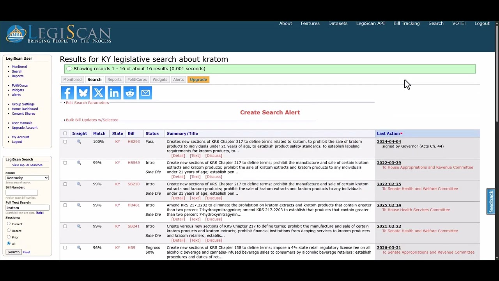The height and width of the screenshot is (281, 499).
Task: Open Insight magnifier for HB569
Action: click(79, 163)
